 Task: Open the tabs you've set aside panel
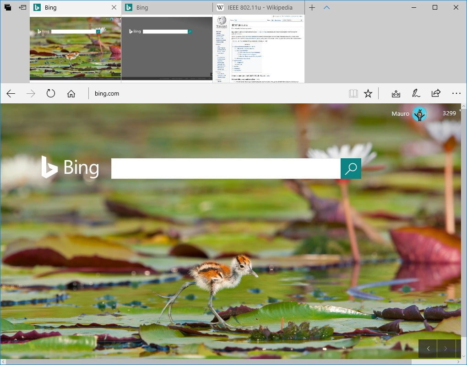(8, 7)
